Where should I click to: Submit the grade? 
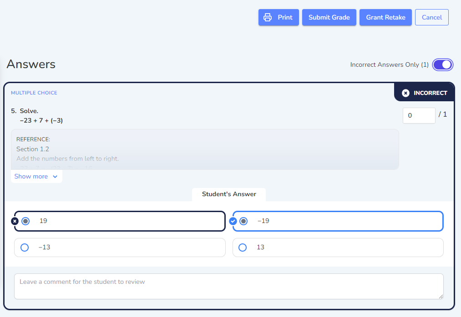pyautogui.click(x=329, y=17)
